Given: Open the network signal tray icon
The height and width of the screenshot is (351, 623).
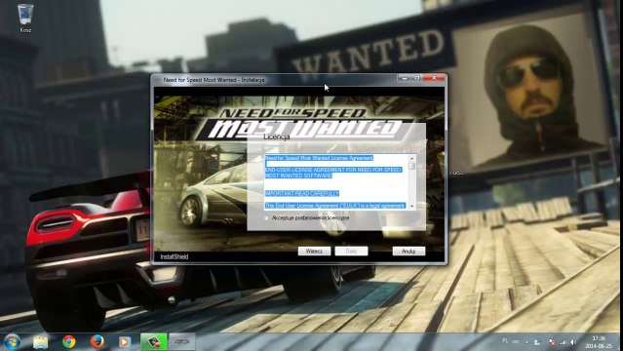Looking at the screenshot, I should (563, 342).
